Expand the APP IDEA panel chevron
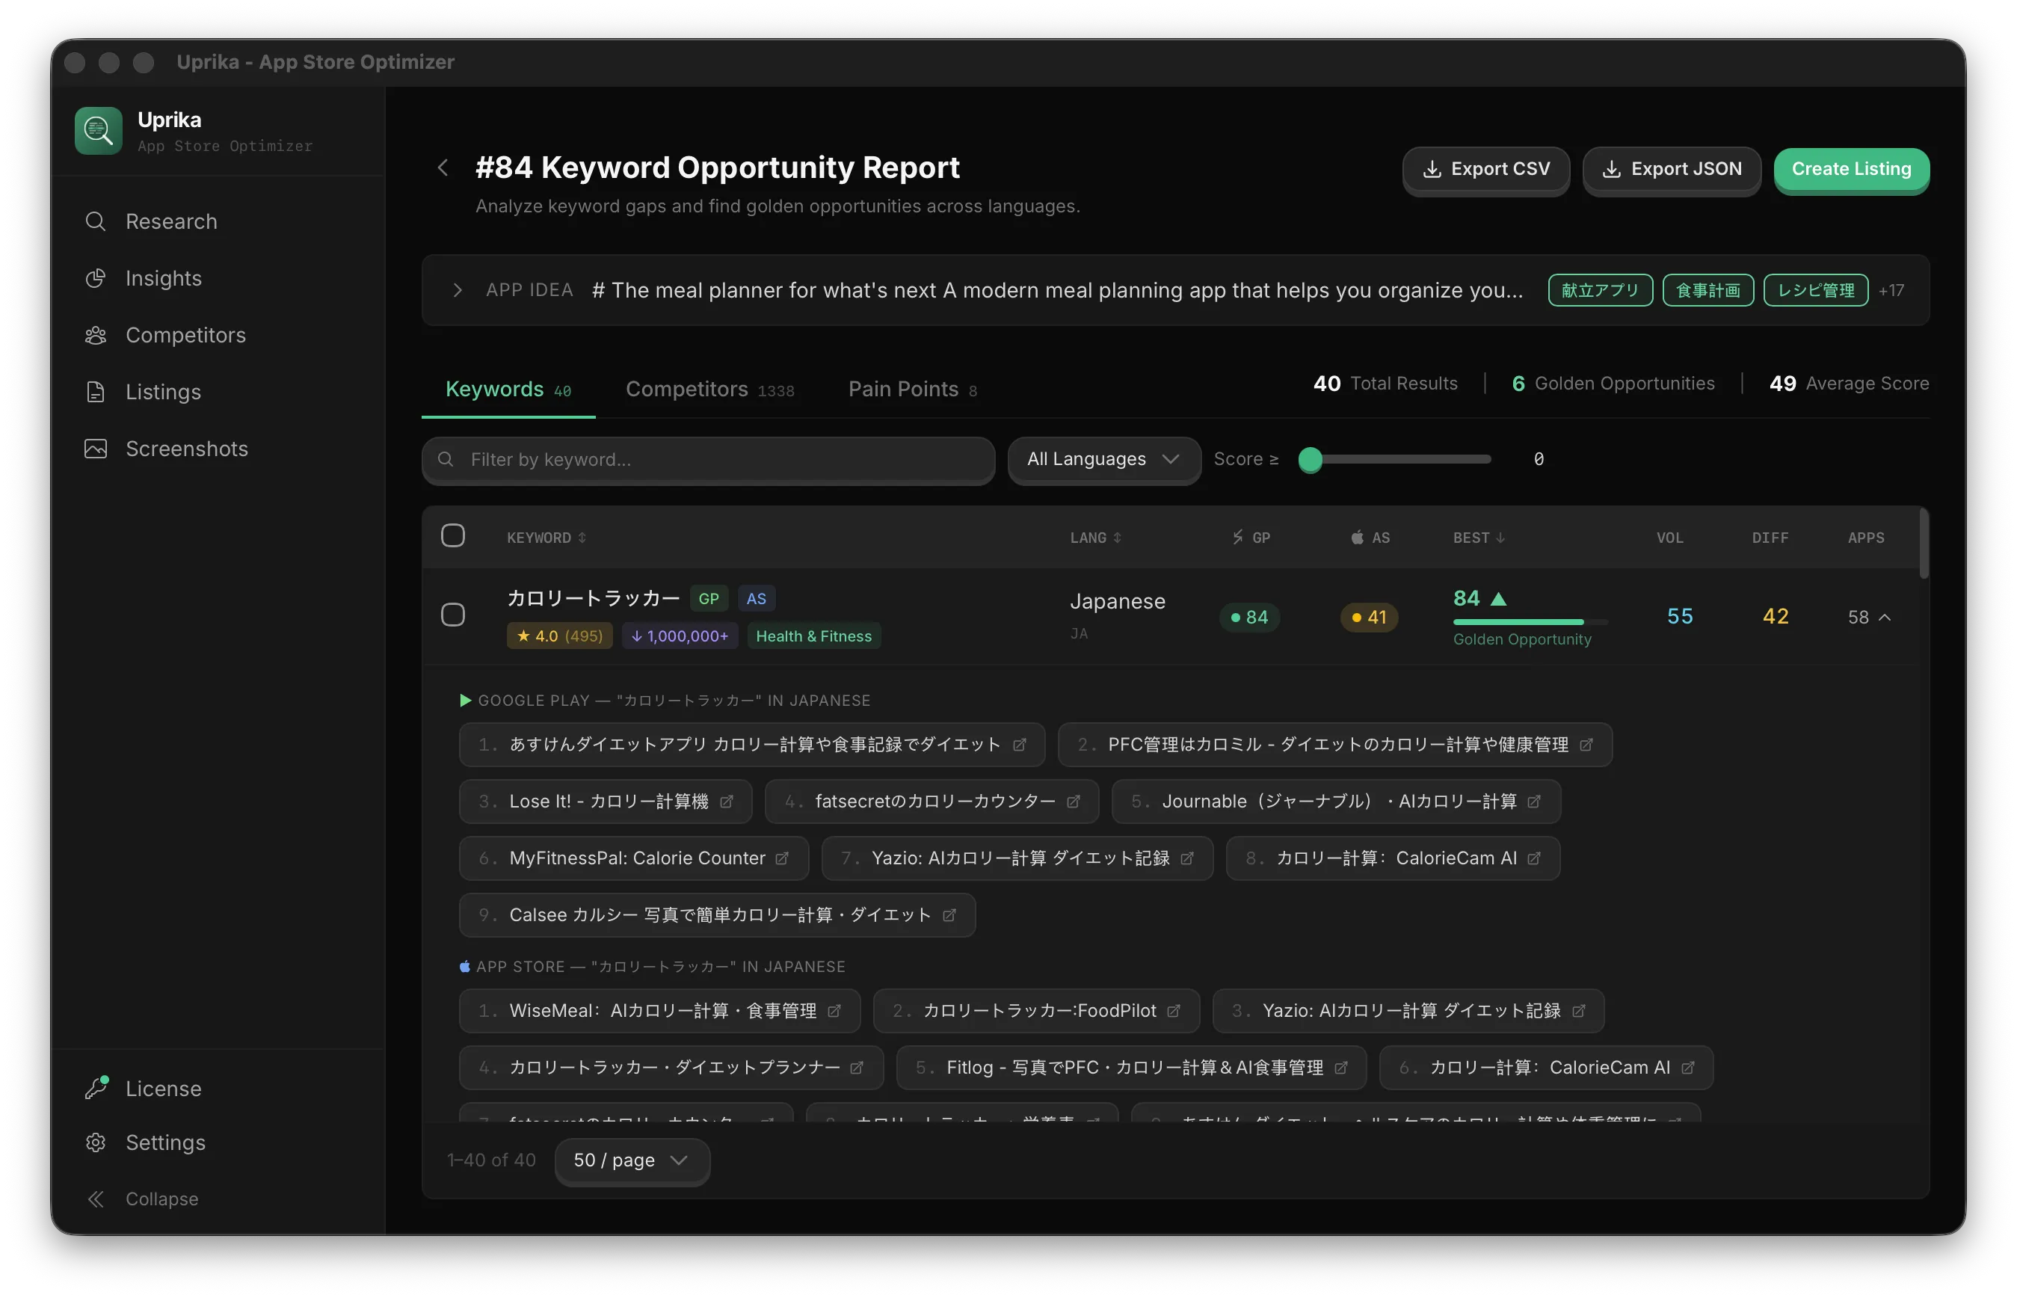The image size is (2017, 1298). pyautogui.click(x=458, y=291)
